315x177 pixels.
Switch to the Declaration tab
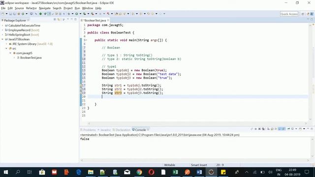[122, 130]
